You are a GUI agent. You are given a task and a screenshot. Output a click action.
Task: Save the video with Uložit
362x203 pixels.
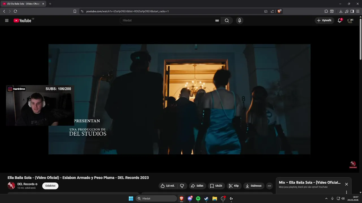(216, 186)
